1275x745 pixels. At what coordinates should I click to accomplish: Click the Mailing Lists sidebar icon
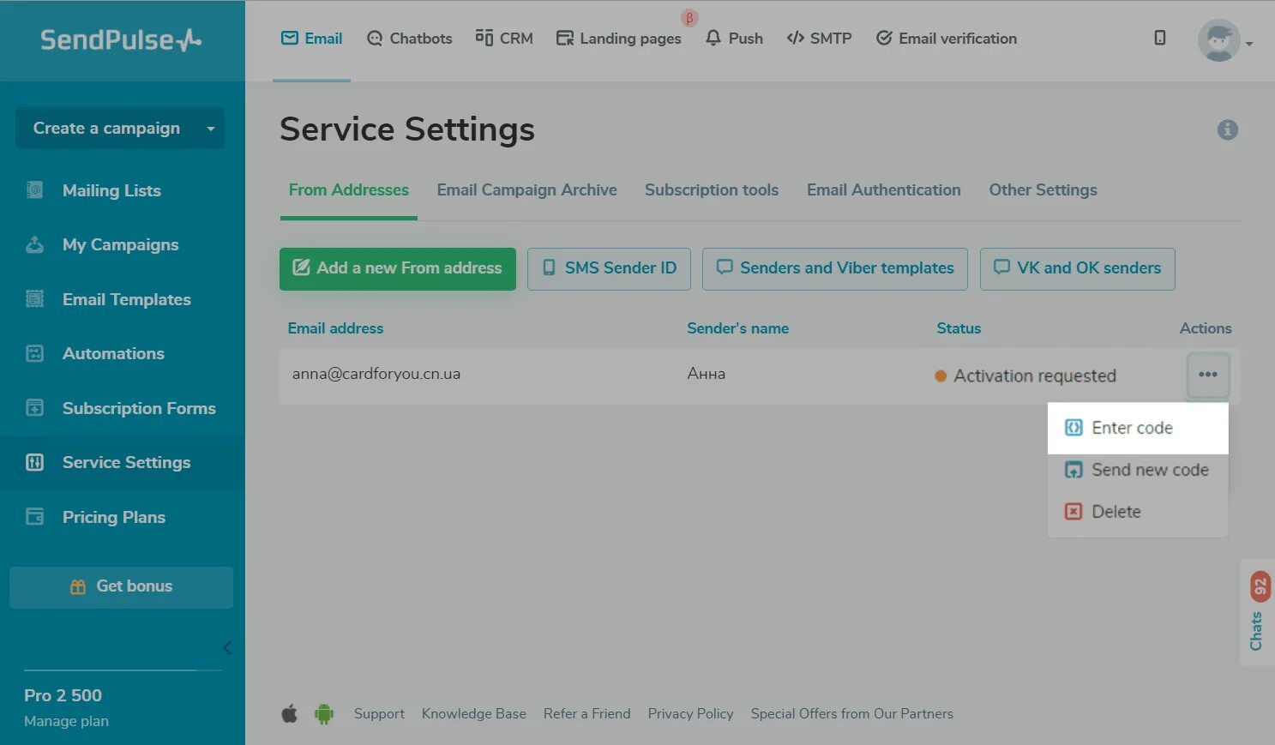[34, 190]
